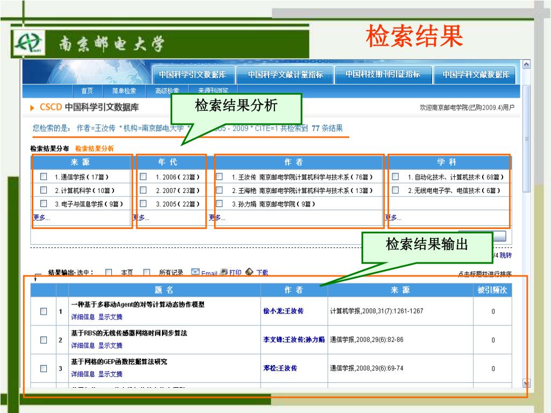Screen dimensions: 551x413
Task: Check the 无线电电子学、电信技术 subject checkbox
Action: point(395,190)
